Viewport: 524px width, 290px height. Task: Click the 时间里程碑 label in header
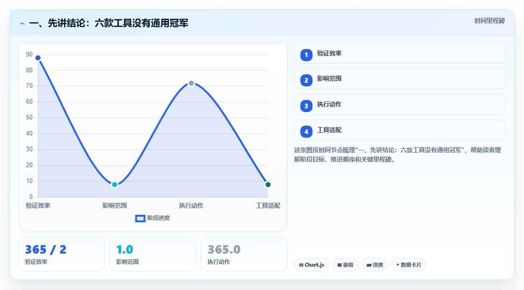tap(489, 21)
